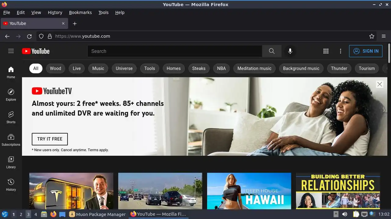
Task: Select the Tools filter chip
Action: [150, 68]
